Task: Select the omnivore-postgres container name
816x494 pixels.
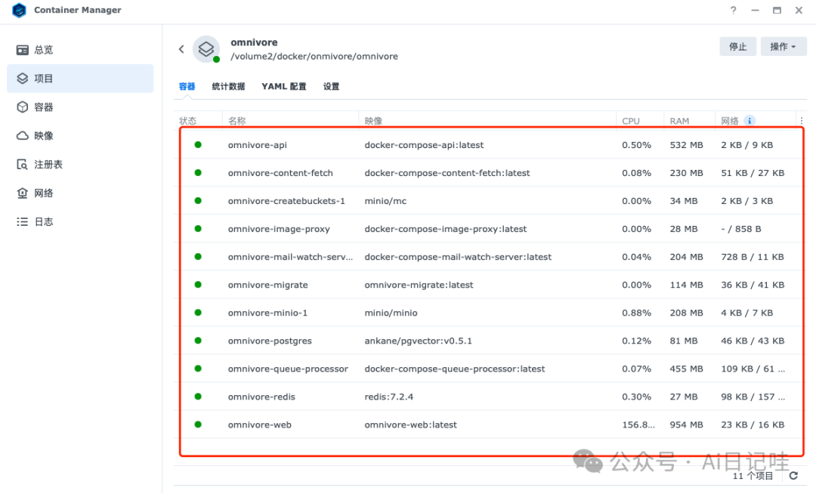Action: (270, 341)
